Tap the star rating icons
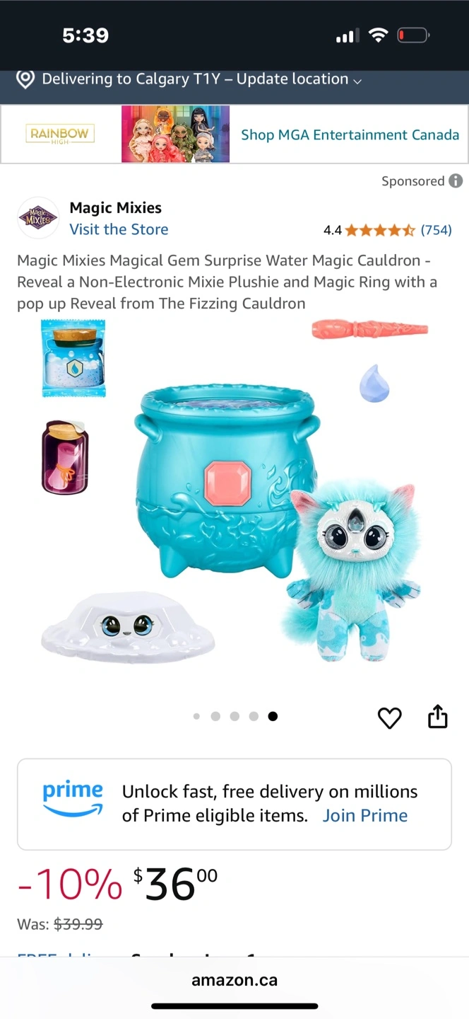The width and height of the screenshot is (469, 1019). (x=381, y=230)
